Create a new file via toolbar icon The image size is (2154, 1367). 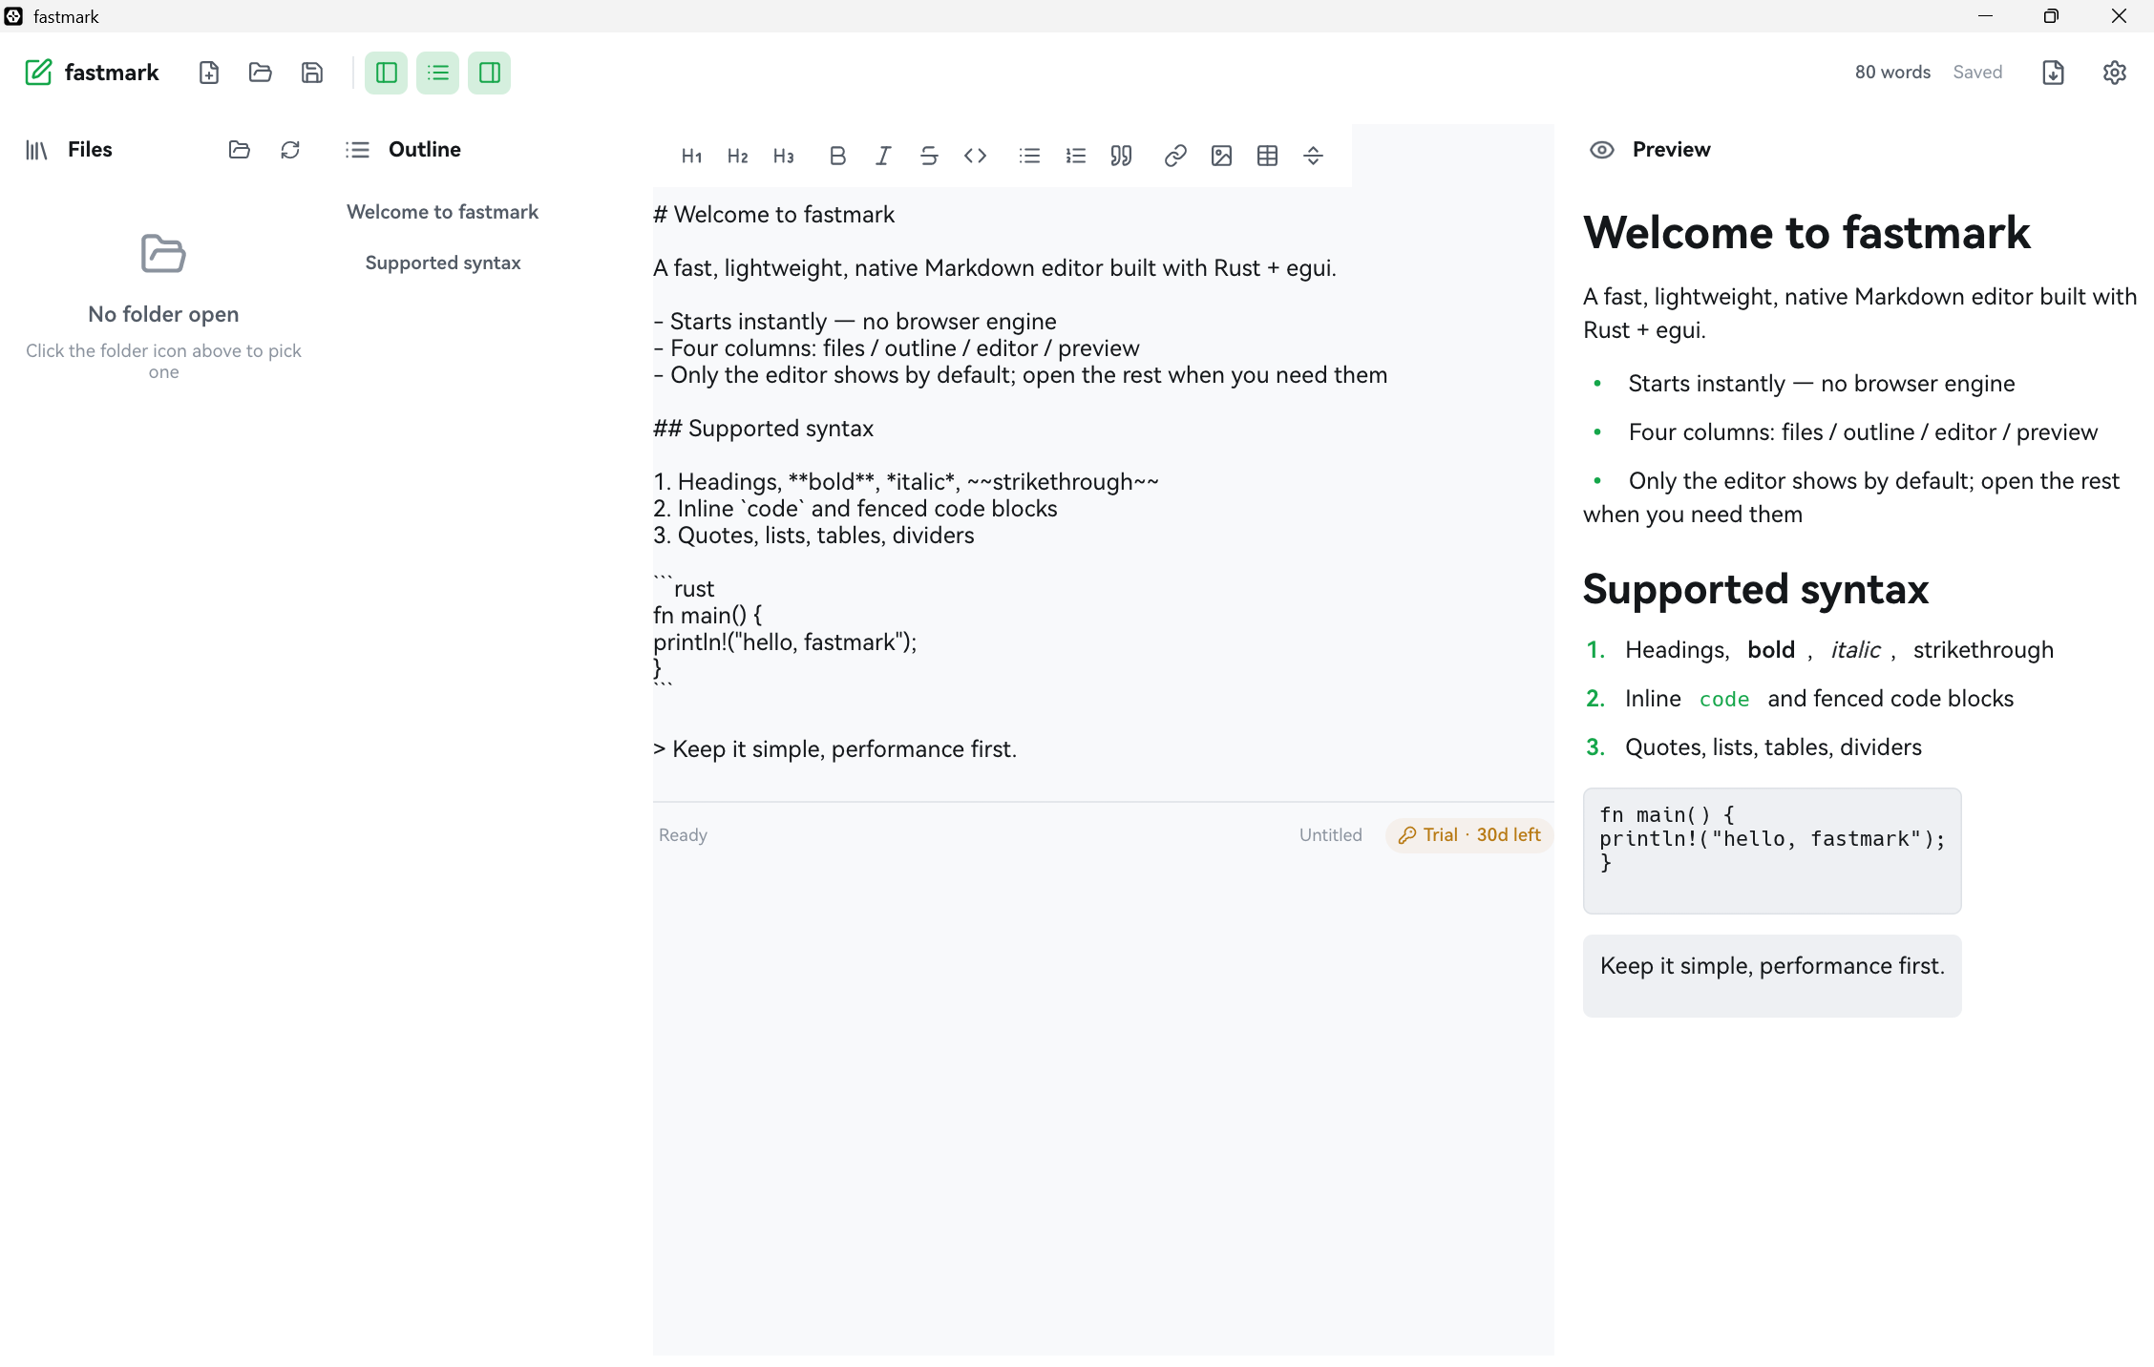tap(209, 73)
